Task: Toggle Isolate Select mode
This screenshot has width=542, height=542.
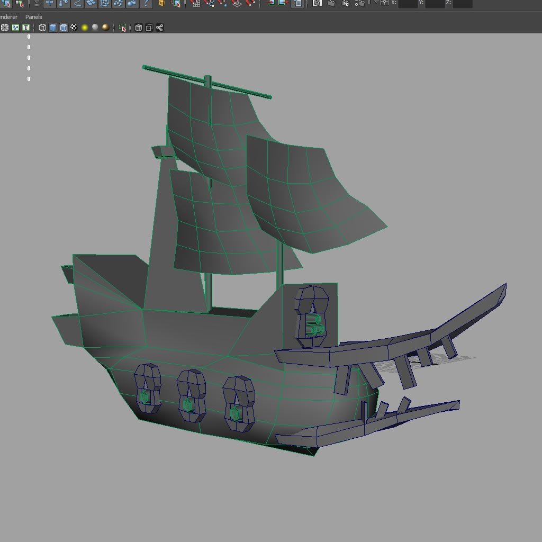Action: pos(122,28)
